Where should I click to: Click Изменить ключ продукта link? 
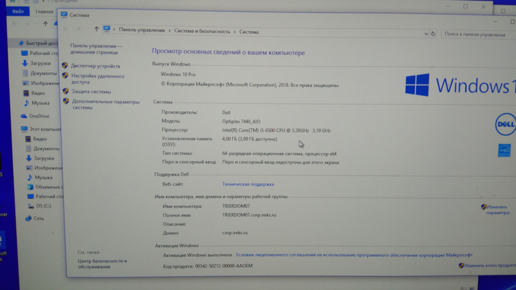[490, 265]
